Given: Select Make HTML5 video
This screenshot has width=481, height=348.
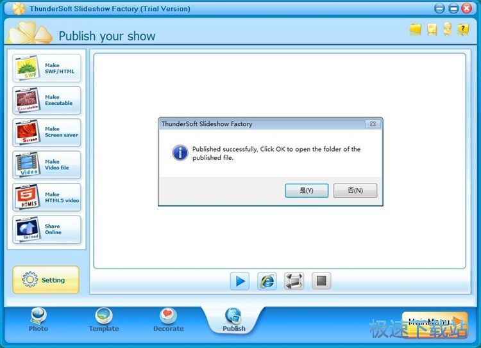Looking at the screenshot, I should (x=47, y=197).
